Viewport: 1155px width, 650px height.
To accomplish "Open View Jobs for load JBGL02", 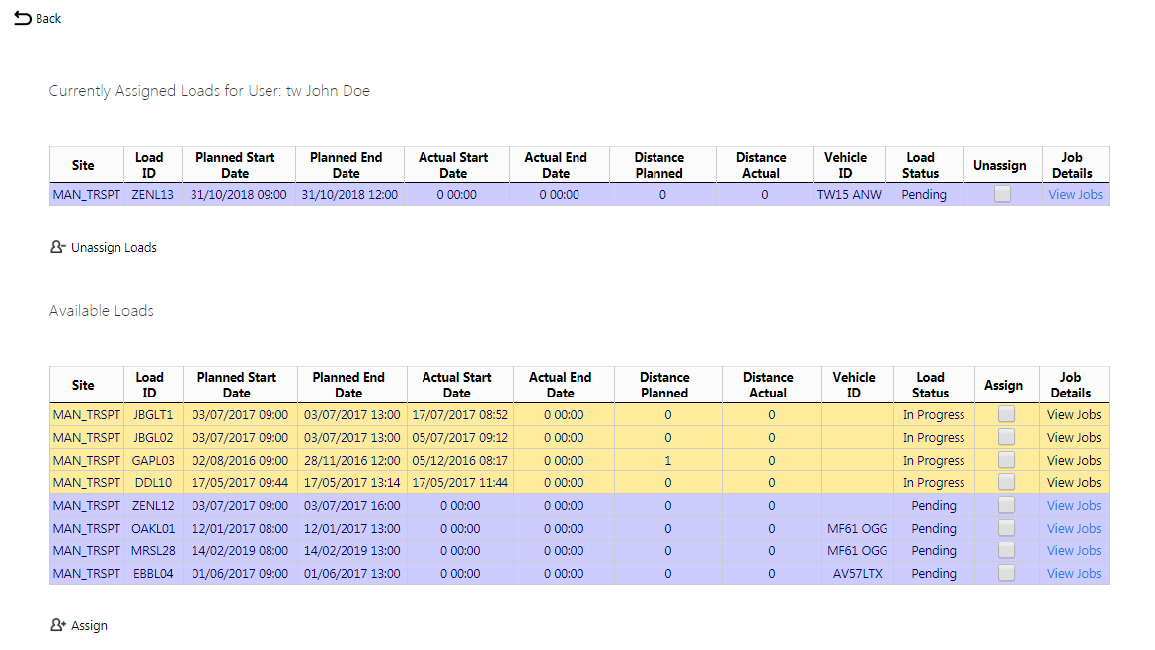I will point(1074,437).
